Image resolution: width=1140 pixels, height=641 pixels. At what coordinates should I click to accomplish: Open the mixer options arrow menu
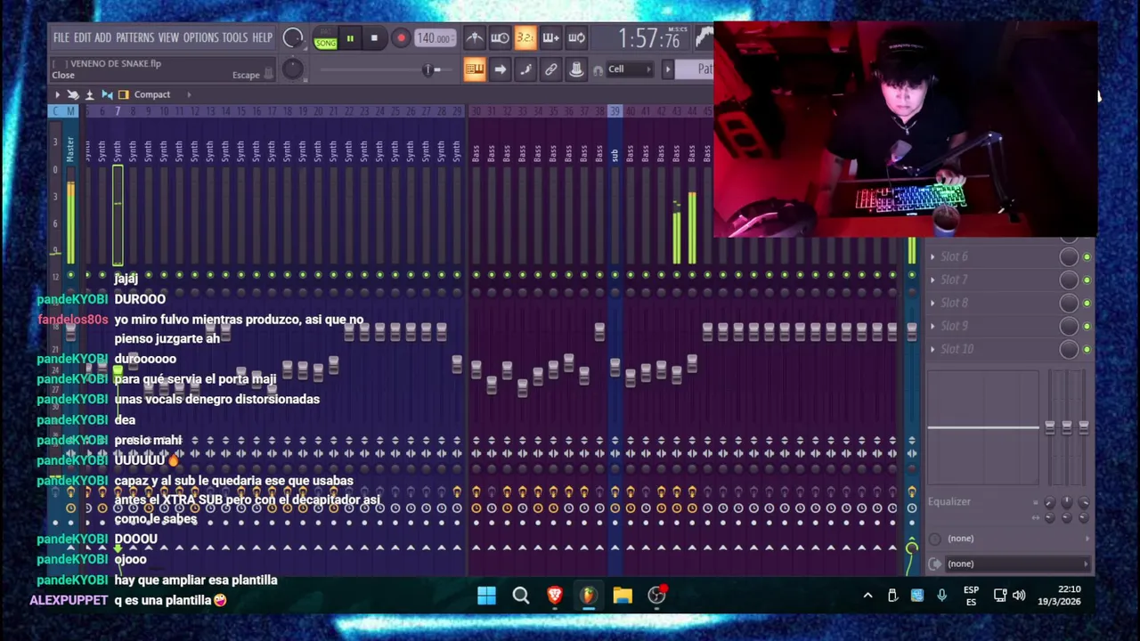[57, 94]
